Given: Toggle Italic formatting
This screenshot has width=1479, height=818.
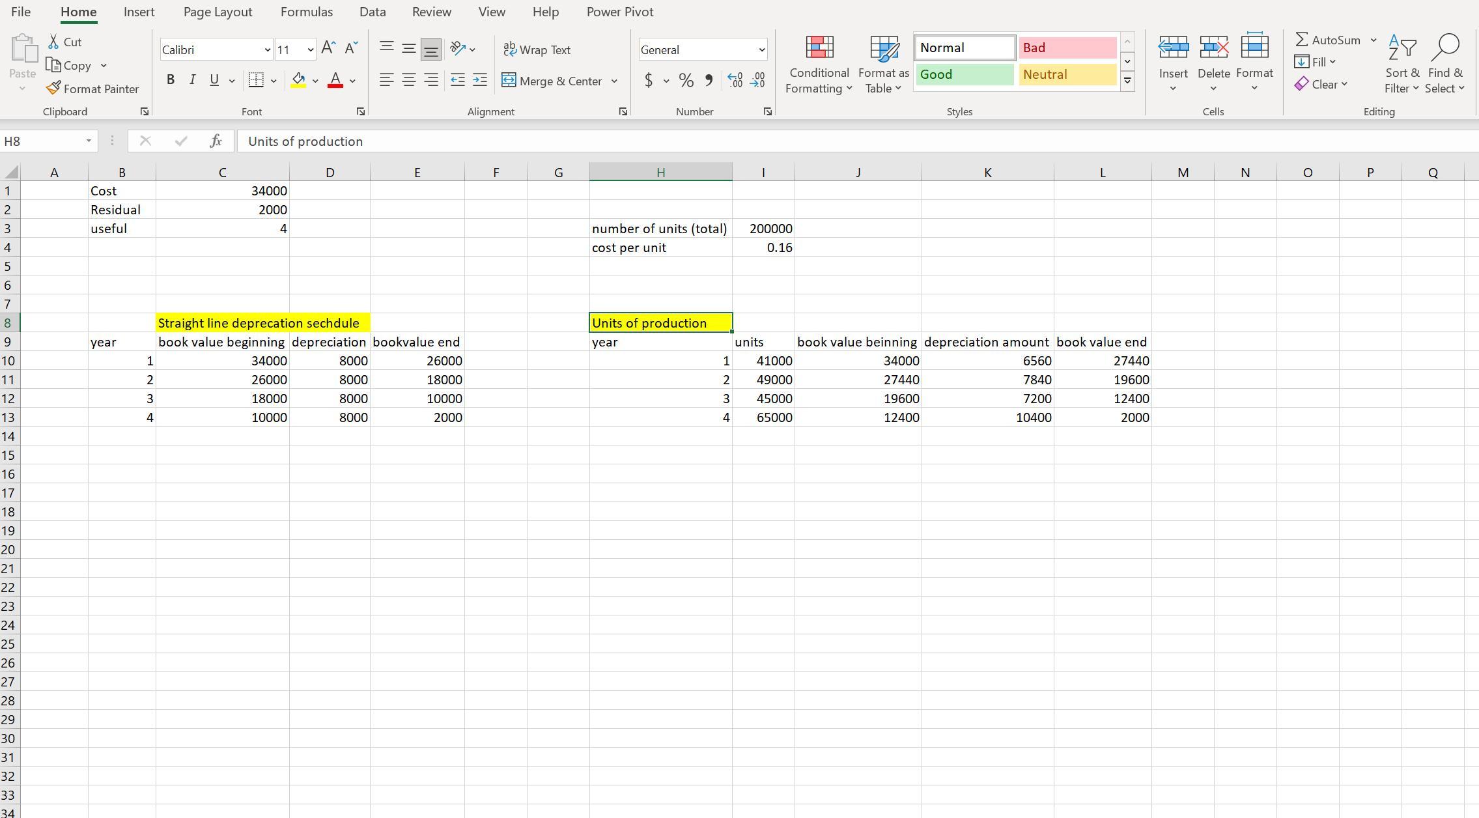Looking at the screenshot, I should point(192,81).
